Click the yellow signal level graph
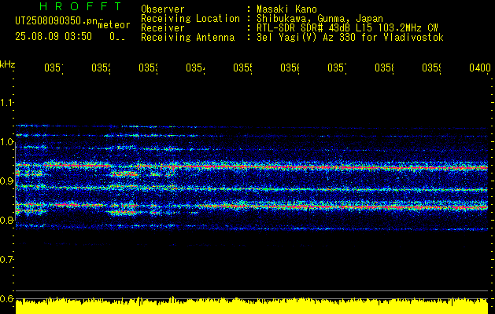This screenshot has width=495, height=314. point(252,305)
